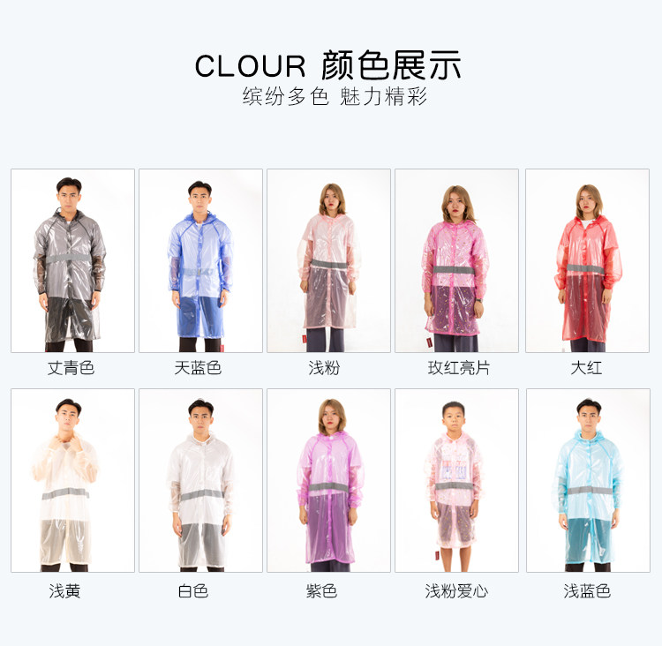Screen dimensions: 662x646
Task: Click the 浅粉爱心 text label
Action: point(456,590)
